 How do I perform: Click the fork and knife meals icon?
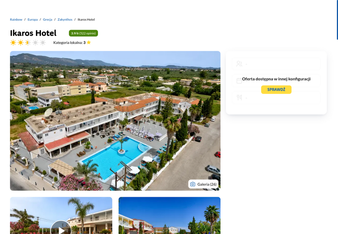point(239,98)
